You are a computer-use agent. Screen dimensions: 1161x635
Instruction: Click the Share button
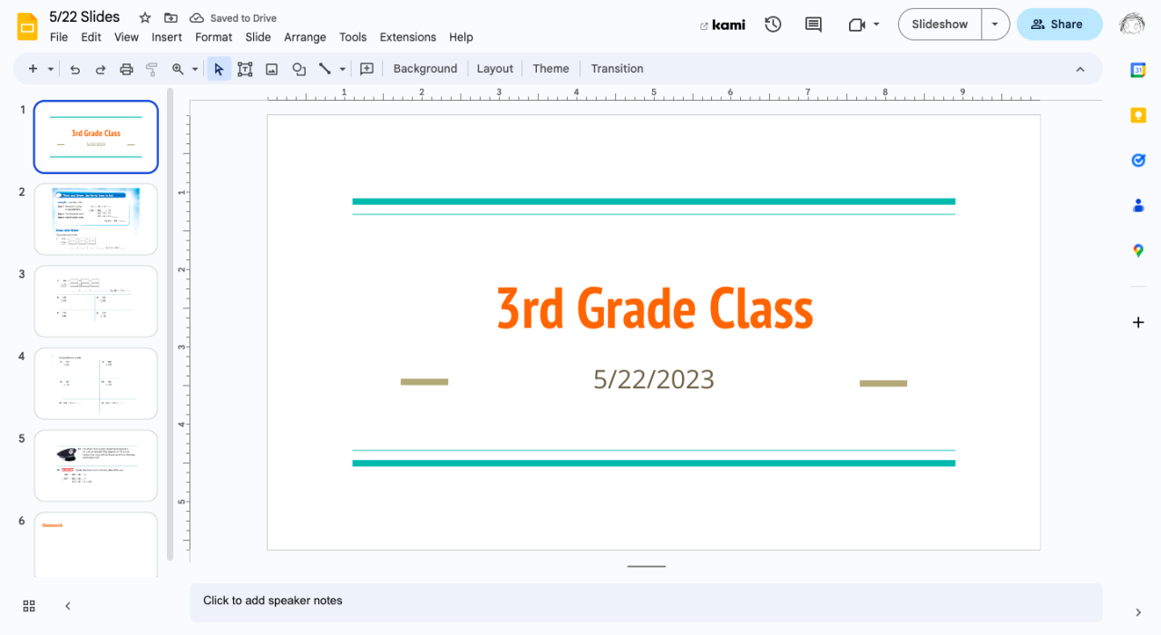(x=1059, y=24)
